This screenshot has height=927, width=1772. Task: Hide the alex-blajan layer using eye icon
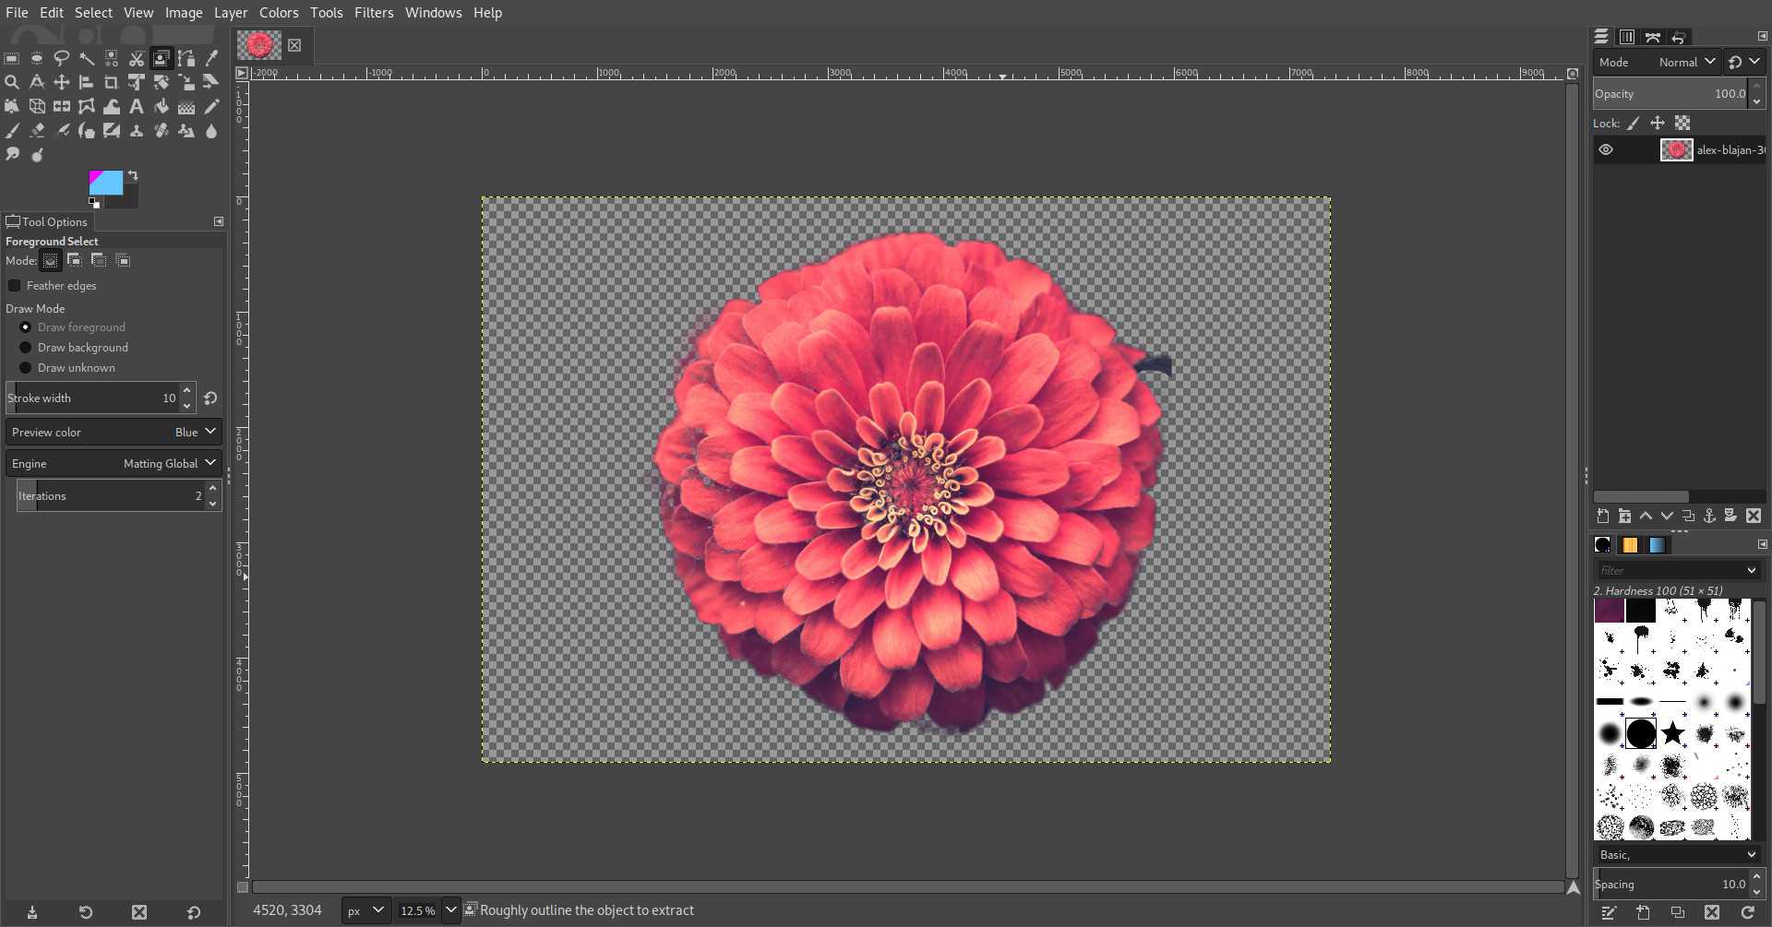[x=1606, y=150]
